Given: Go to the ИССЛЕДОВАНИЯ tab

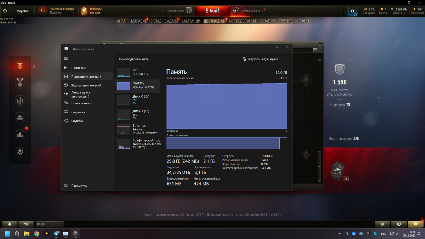Looking at the screenshot, I should [x=242, y=21].
